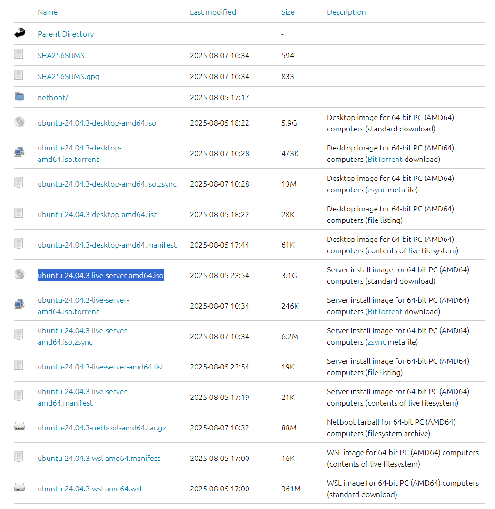Click the file icon for desktop-amd64.list

(x=19, y=213)
